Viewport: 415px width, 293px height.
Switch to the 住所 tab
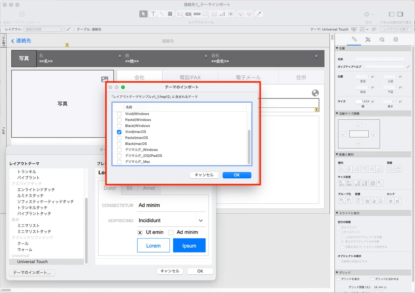pyautogui.click(x=301, y=77)
